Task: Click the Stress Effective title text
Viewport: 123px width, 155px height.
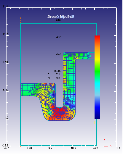Action: point(60,17)
